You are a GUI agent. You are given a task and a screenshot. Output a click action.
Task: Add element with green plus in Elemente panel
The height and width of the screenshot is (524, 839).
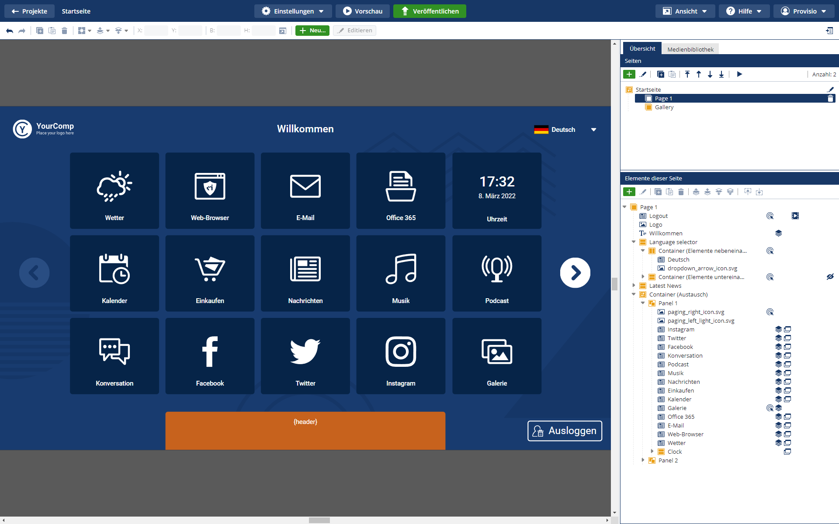pyautogui.click(x=629, y=192)
